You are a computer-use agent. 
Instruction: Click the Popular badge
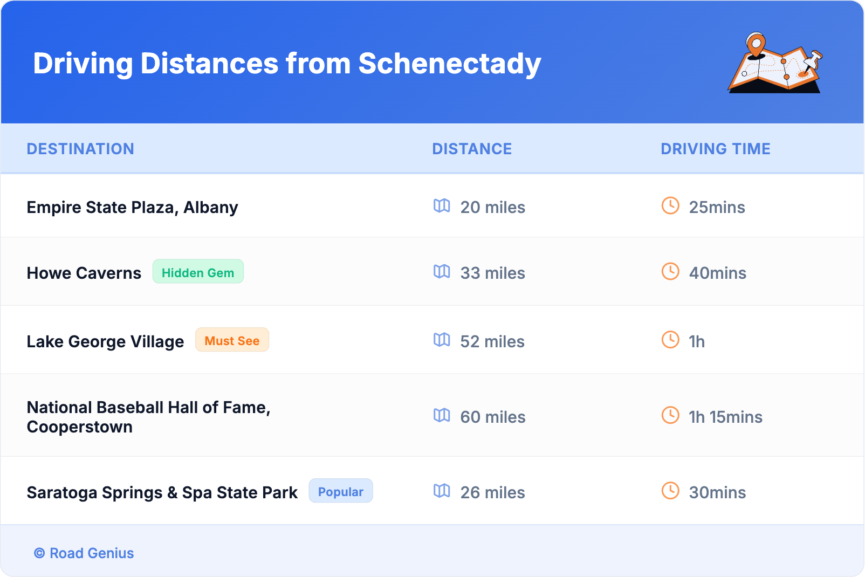point(340,492)
